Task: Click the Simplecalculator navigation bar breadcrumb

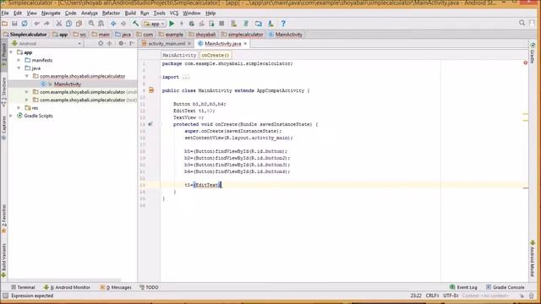Action: [x=25, y=35]
